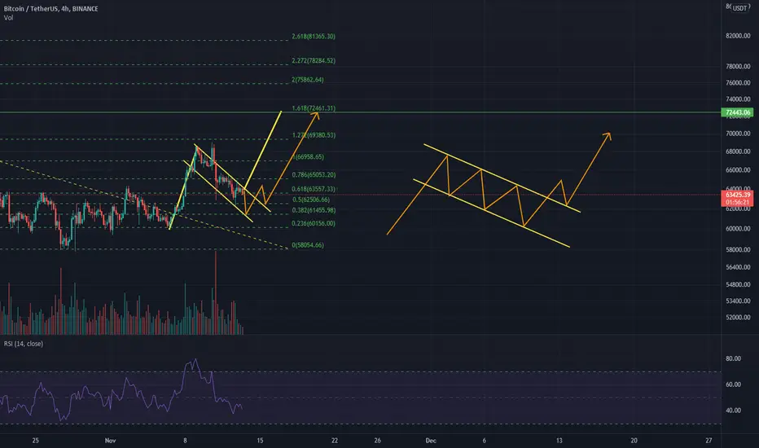This screenshot has height=448, width=759.
Task: Select the Vol indicator label
Action: point(9,18)
